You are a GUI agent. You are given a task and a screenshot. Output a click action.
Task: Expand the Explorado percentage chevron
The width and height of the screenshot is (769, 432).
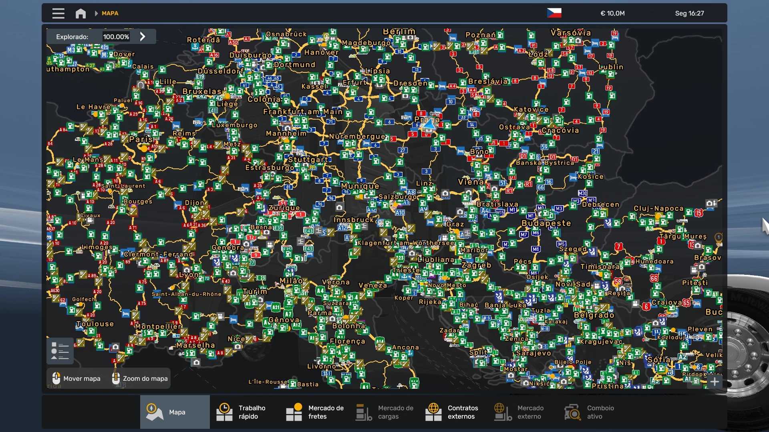coord(143,36)
